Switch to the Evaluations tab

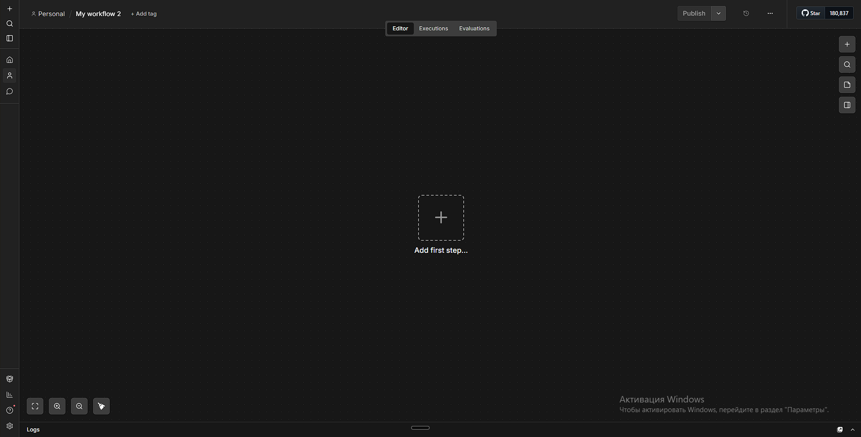pos(474,29)
